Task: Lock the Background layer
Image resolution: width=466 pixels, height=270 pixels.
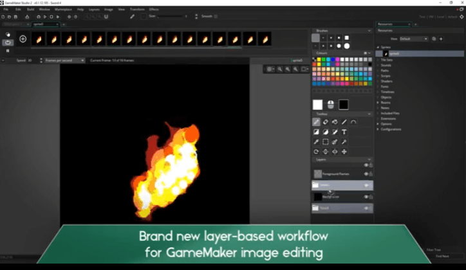Action: (371, 197)
